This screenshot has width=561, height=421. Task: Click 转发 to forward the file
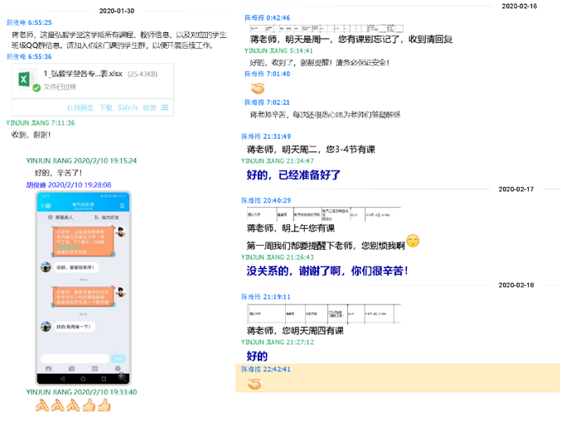coord(149,108)
